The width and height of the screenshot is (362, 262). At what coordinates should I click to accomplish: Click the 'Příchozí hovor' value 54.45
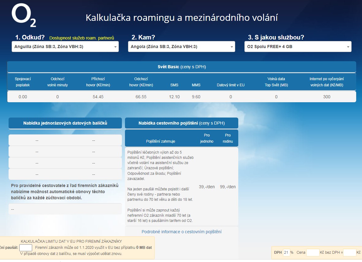98,97
